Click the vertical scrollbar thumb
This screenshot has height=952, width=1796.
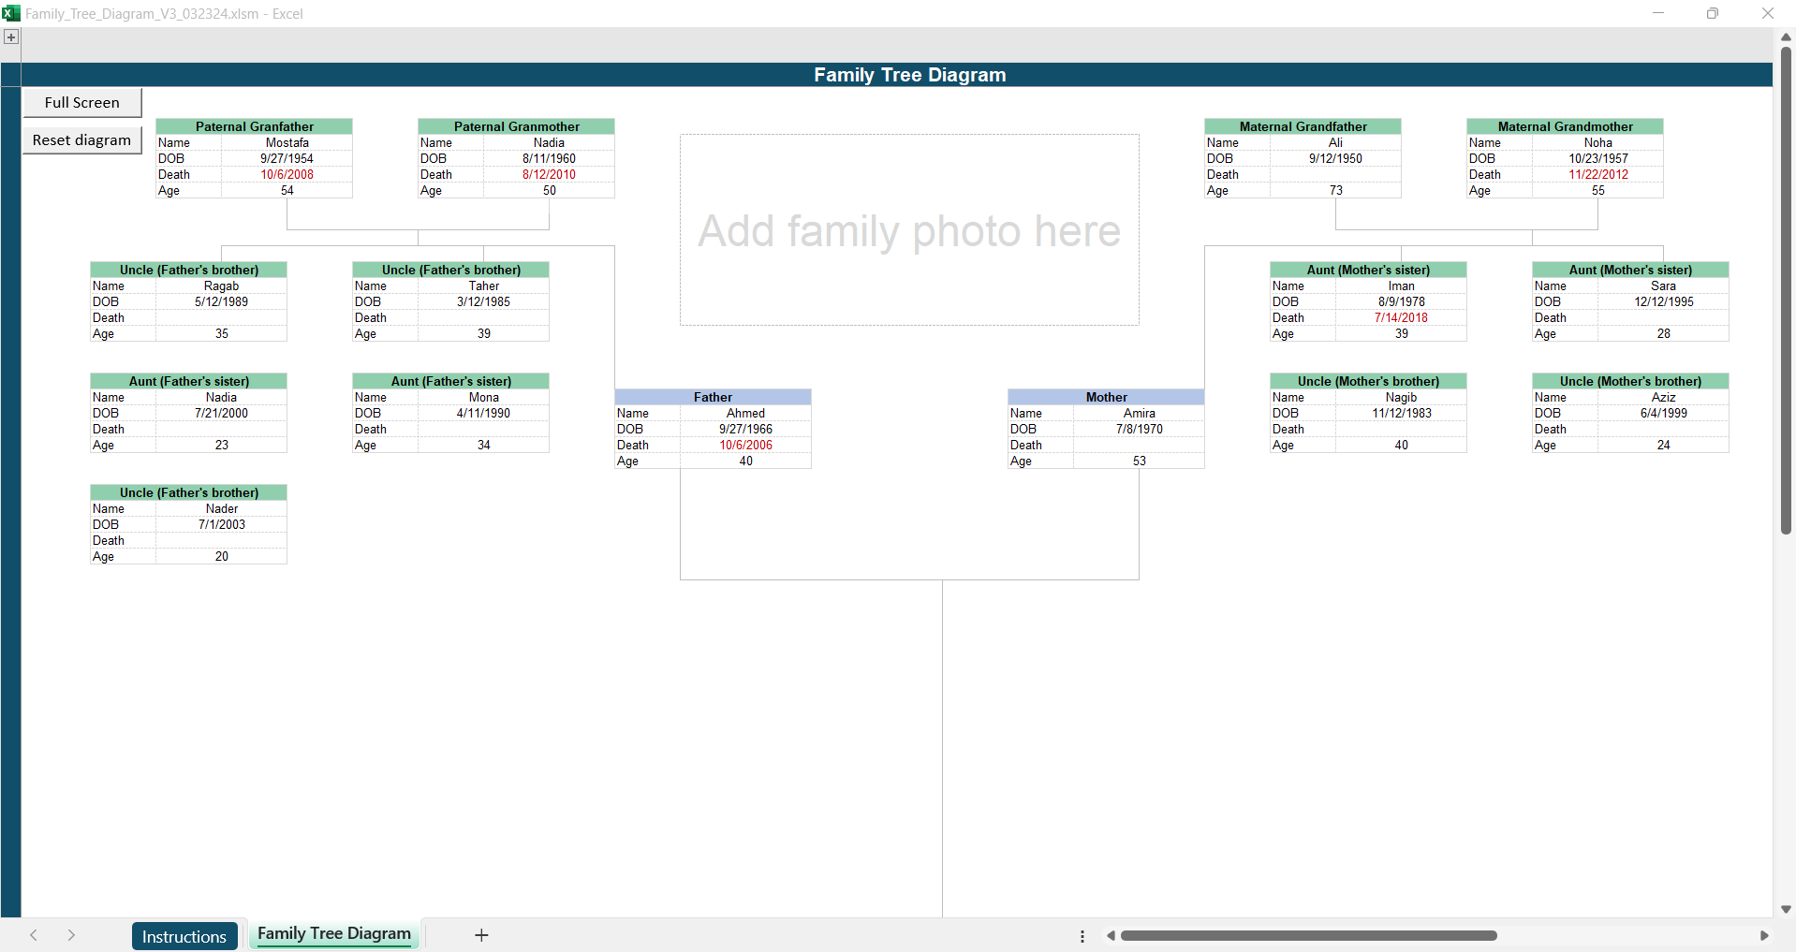coord(1786,290)
